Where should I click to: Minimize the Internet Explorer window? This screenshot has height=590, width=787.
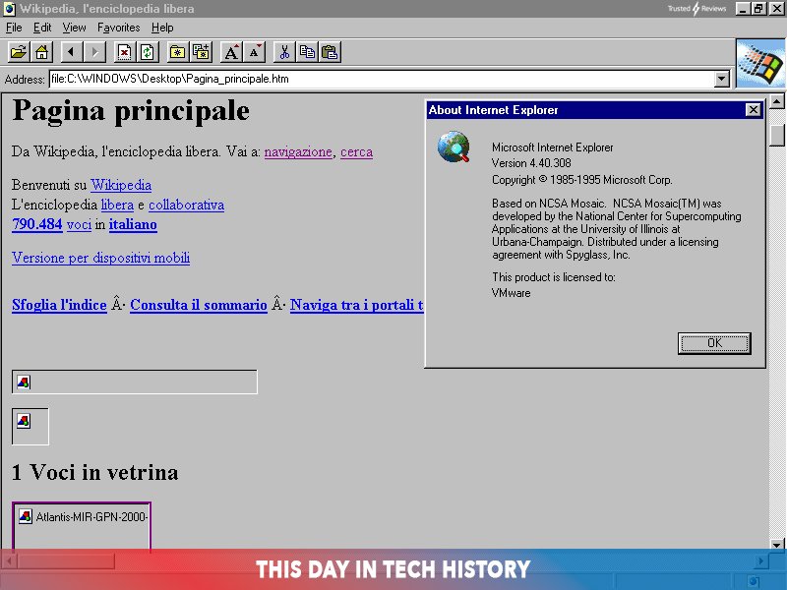[743, 9]
